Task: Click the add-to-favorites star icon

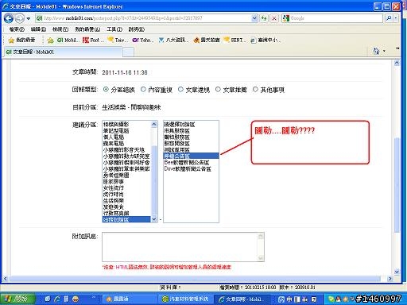Action: pyautogui.click(x=50, y=41)
